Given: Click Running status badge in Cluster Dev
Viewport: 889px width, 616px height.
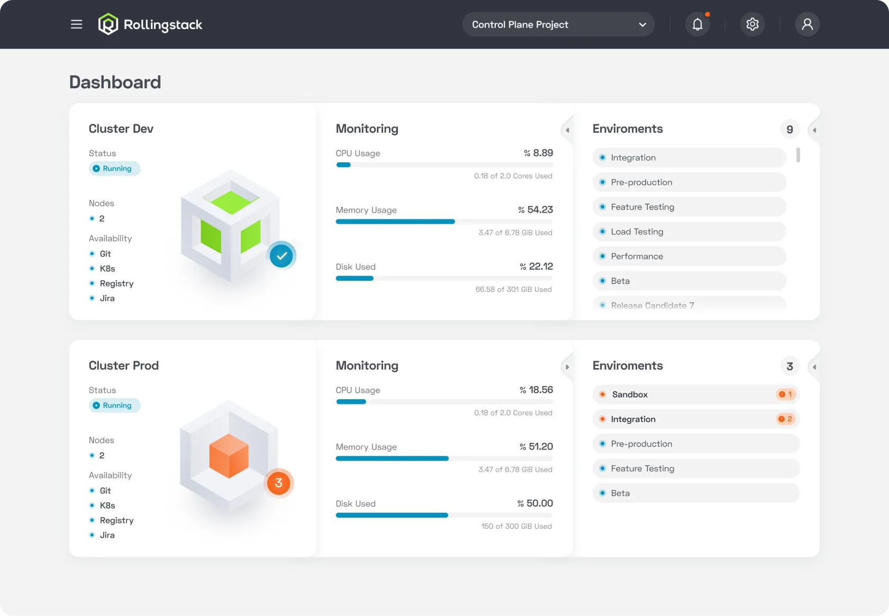Looking at the screenshot, I should 115,169.
